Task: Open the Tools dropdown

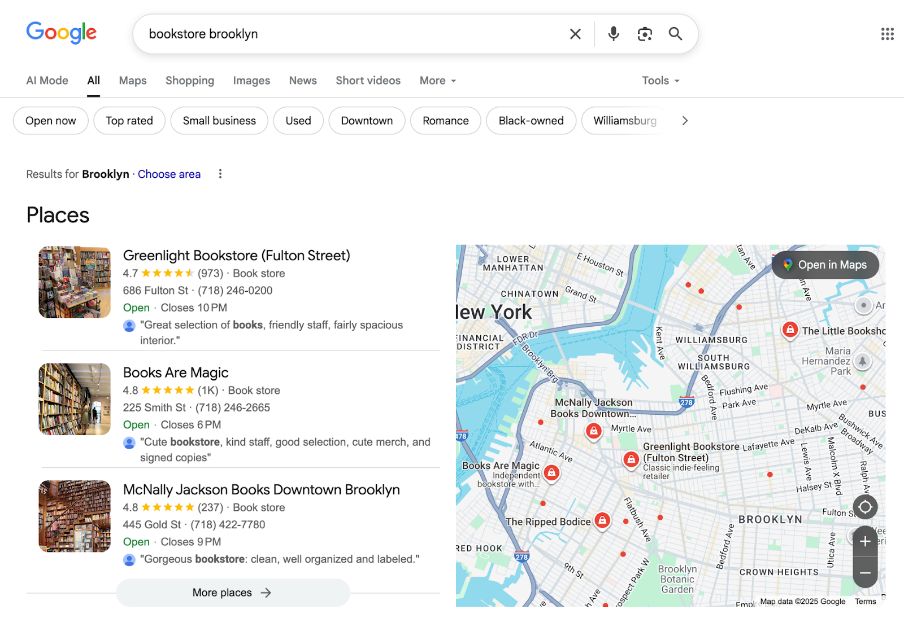Action: coord(659,81)
